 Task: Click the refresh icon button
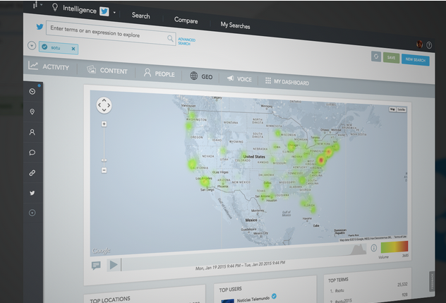coord(376,56)
